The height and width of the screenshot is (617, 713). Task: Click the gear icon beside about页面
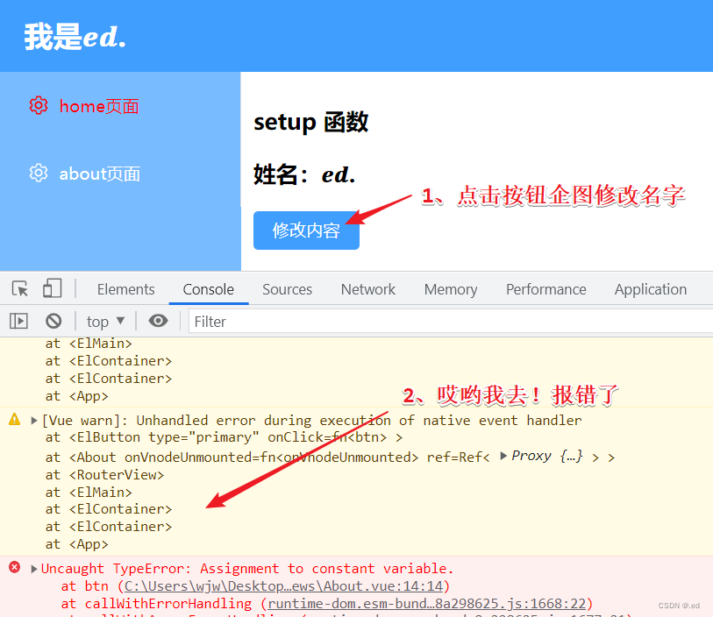pyautogui.click(x=38, y=174)
